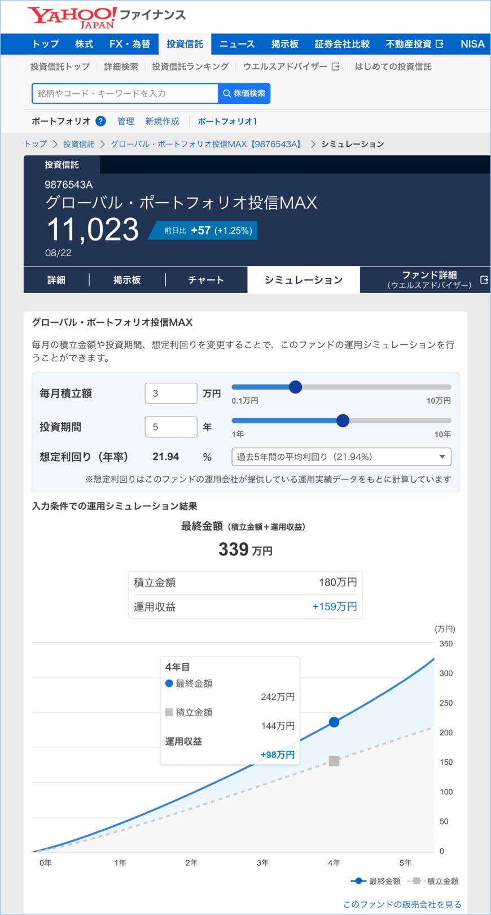Click the 投資期間 input field
Viewport: 491px width, 915px height.
point(171,427)
